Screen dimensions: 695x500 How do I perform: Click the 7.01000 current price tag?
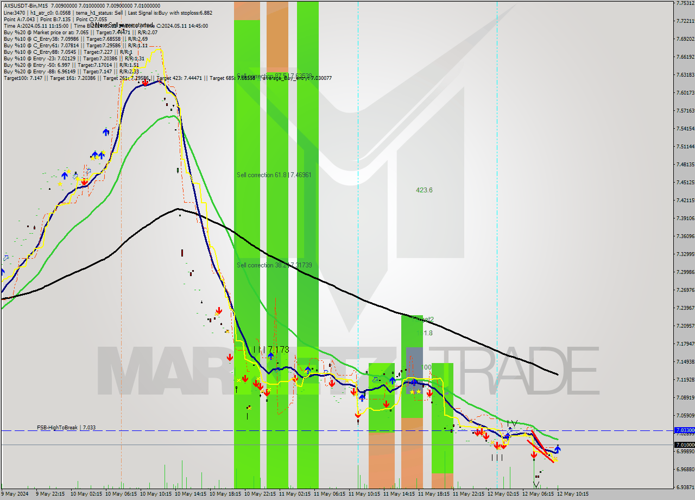coord(684,445)
